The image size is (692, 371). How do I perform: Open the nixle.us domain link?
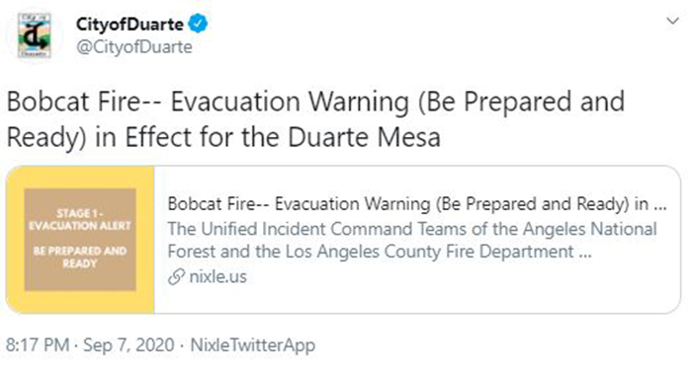coord(218,276)
